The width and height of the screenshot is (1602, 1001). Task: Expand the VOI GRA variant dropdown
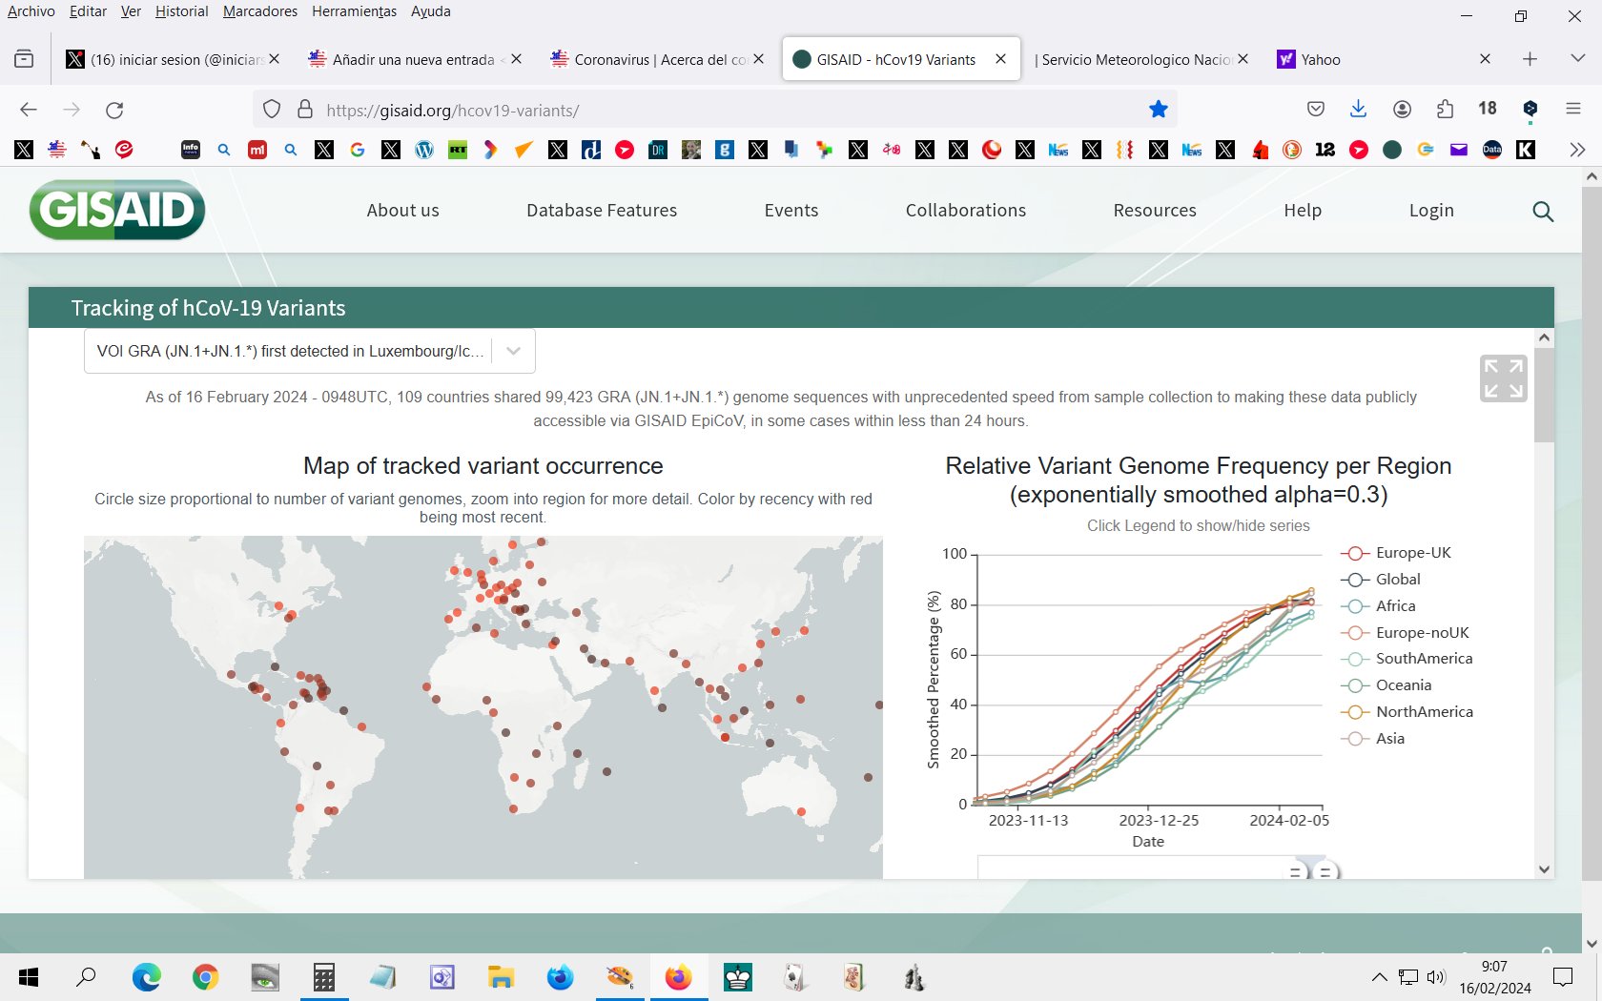[x=513, y=351]
